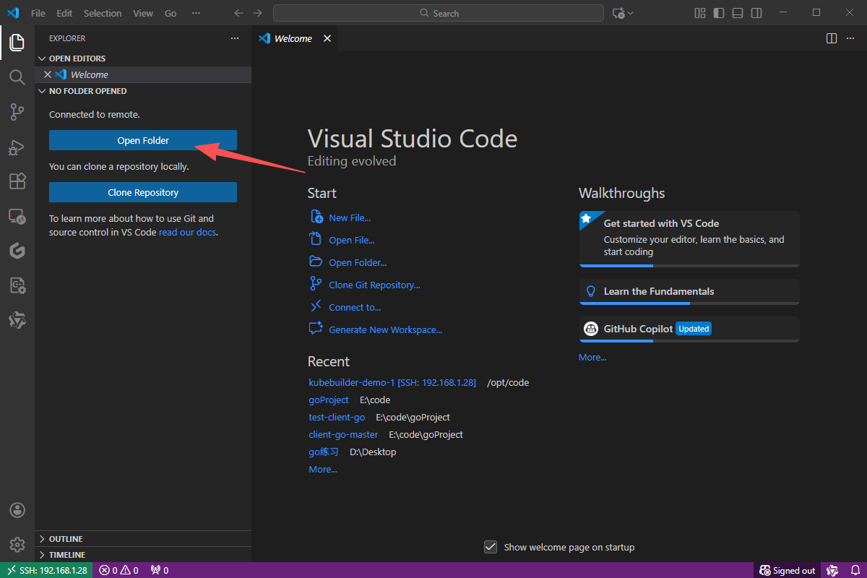Expand the Timeline section
The width and height of the screenshot is (867, 578).
[x=66, y=555]
